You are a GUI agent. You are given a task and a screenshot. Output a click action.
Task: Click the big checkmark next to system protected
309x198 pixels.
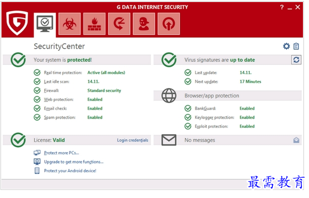(18, 60)
